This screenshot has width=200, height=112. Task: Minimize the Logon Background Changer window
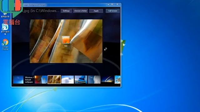point(108,4)
